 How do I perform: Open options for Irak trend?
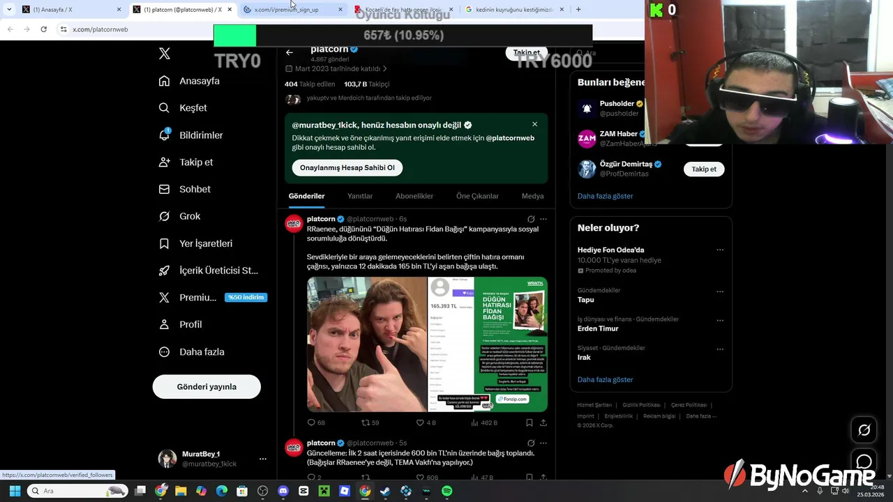pyautogui.click(x=720, y=349)
